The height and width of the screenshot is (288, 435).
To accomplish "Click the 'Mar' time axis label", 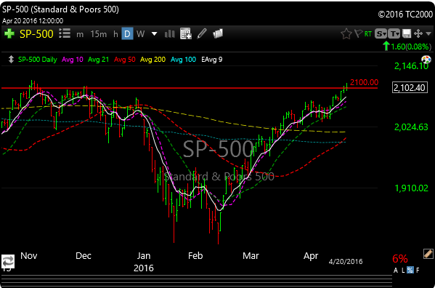I will [x=251, y=256].
